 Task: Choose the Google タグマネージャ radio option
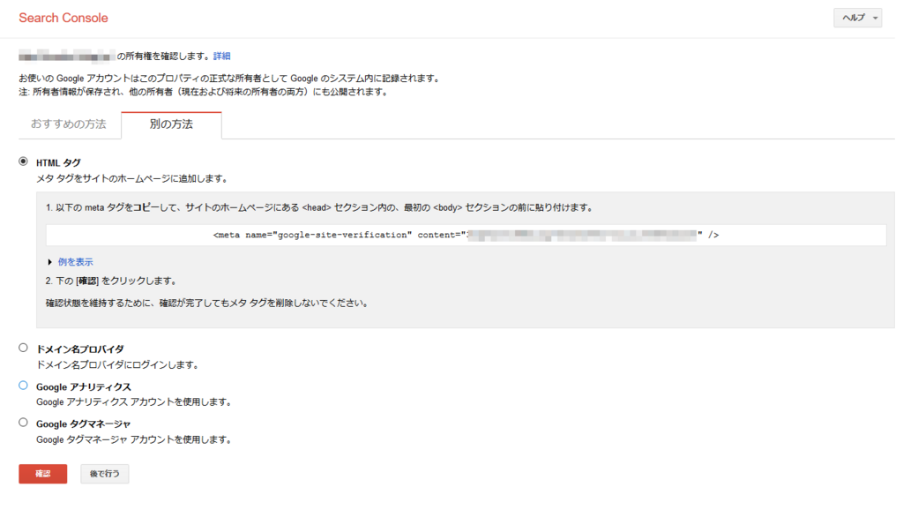pyautogui.click(x=23, y=422)
